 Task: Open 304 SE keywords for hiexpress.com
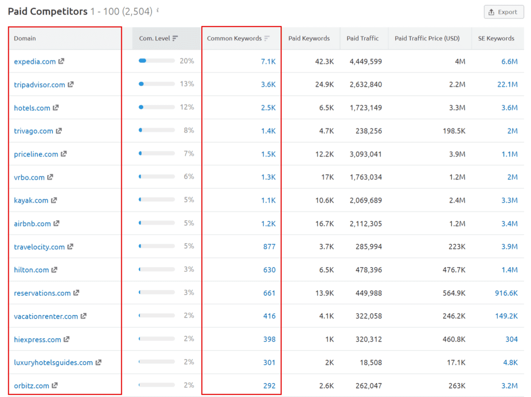tap(511, 339)
